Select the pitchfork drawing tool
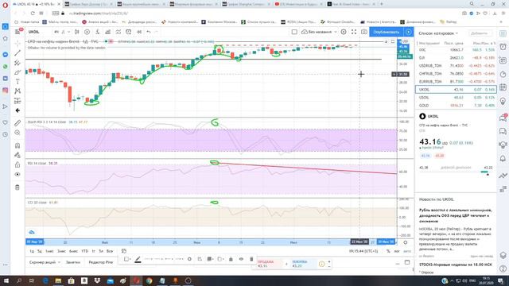Screen dimensions: 509x286 pyautogui.click(x=17, y=63)
